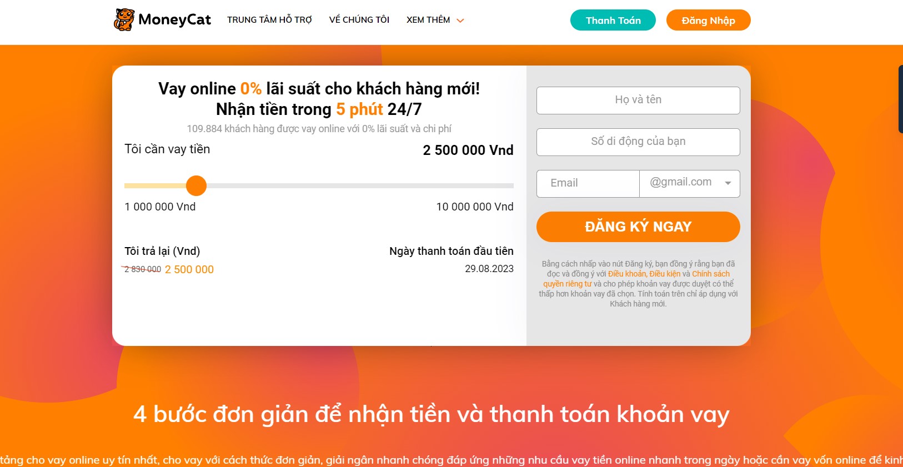Expand the orange chevron beside Xem Thêm
Screen dimensions: 903x467
pyautogui.click(x=460, y=21)
